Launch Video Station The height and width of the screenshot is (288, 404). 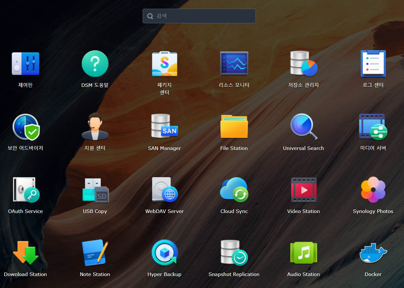pyautogui.click(x=303, y=190)
